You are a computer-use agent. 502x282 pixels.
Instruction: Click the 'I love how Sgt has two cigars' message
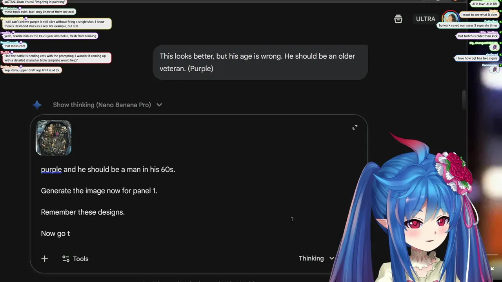(477, 58)
